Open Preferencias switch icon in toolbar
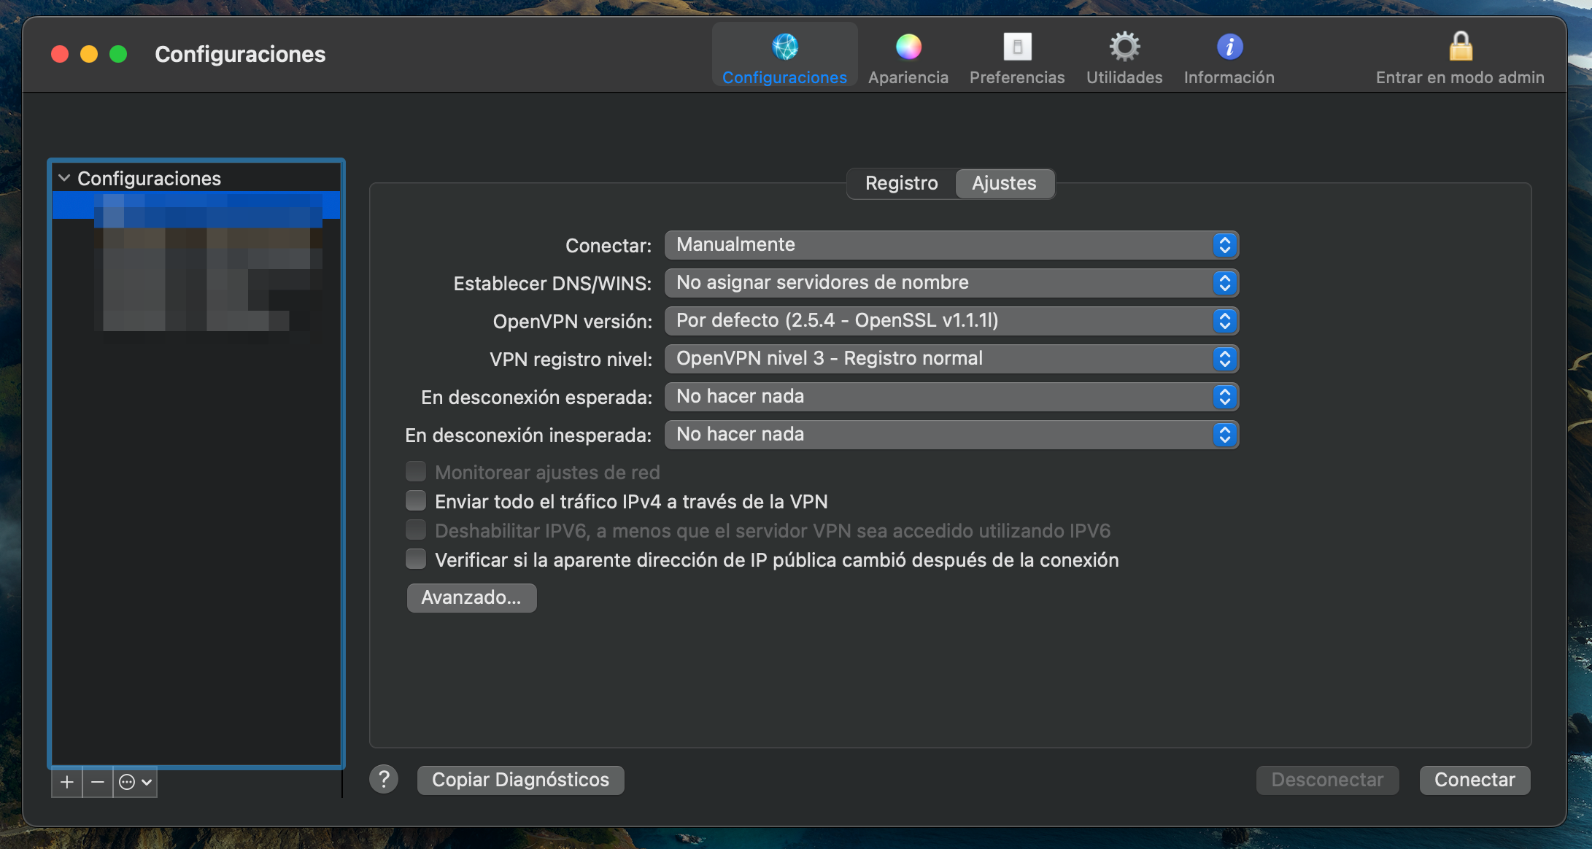This screenshot has width=1592, height=849. tap(1017, 47)
